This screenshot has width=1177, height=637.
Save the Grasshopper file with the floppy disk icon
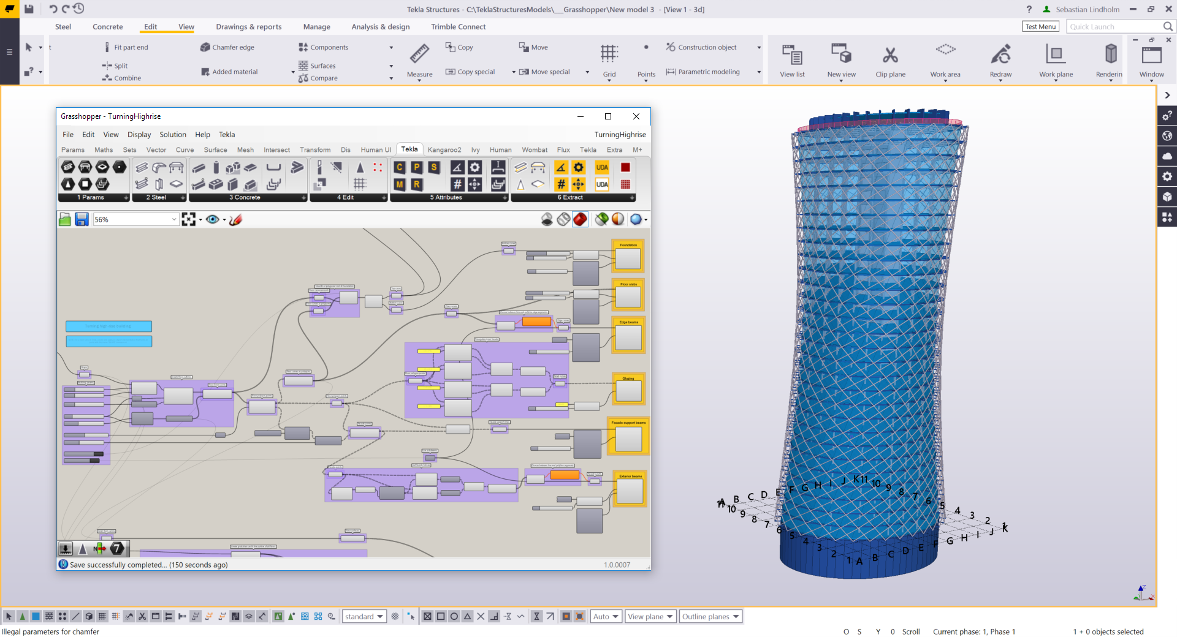click(x=82, y=219)
